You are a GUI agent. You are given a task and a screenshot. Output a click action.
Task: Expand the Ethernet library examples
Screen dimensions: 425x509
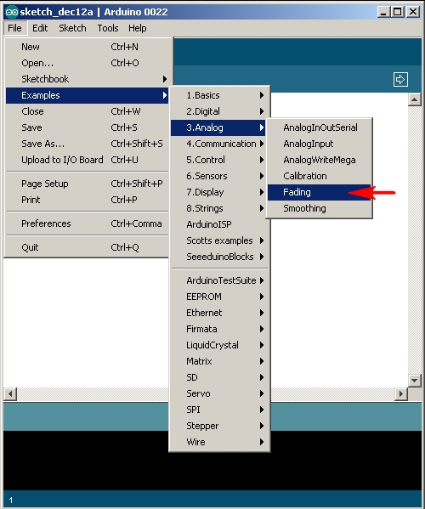pos(219,313)
